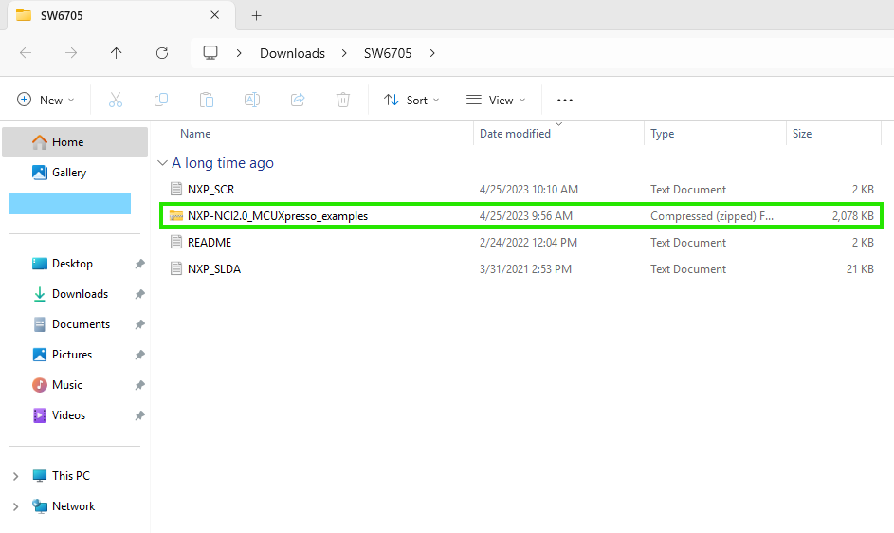Open the New item dropdown
Viewport: 894px width, 533px height.
tap(46, 100)
